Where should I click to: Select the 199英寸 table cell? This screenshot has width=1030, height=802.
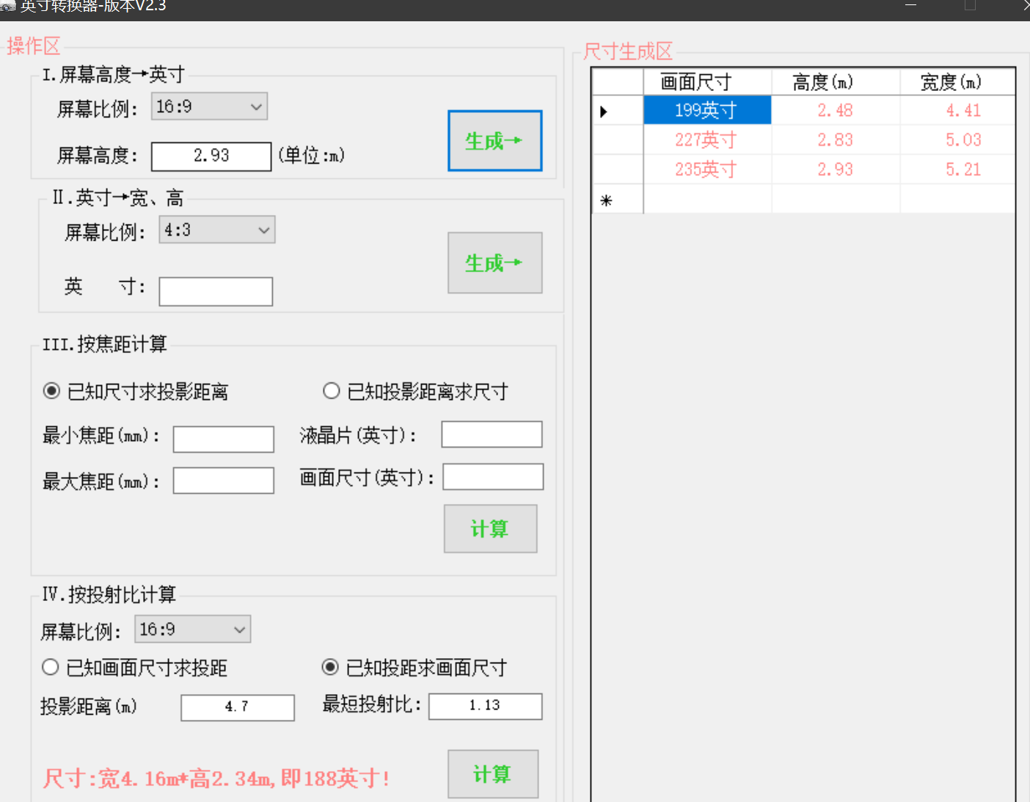[x=707, y=110]
